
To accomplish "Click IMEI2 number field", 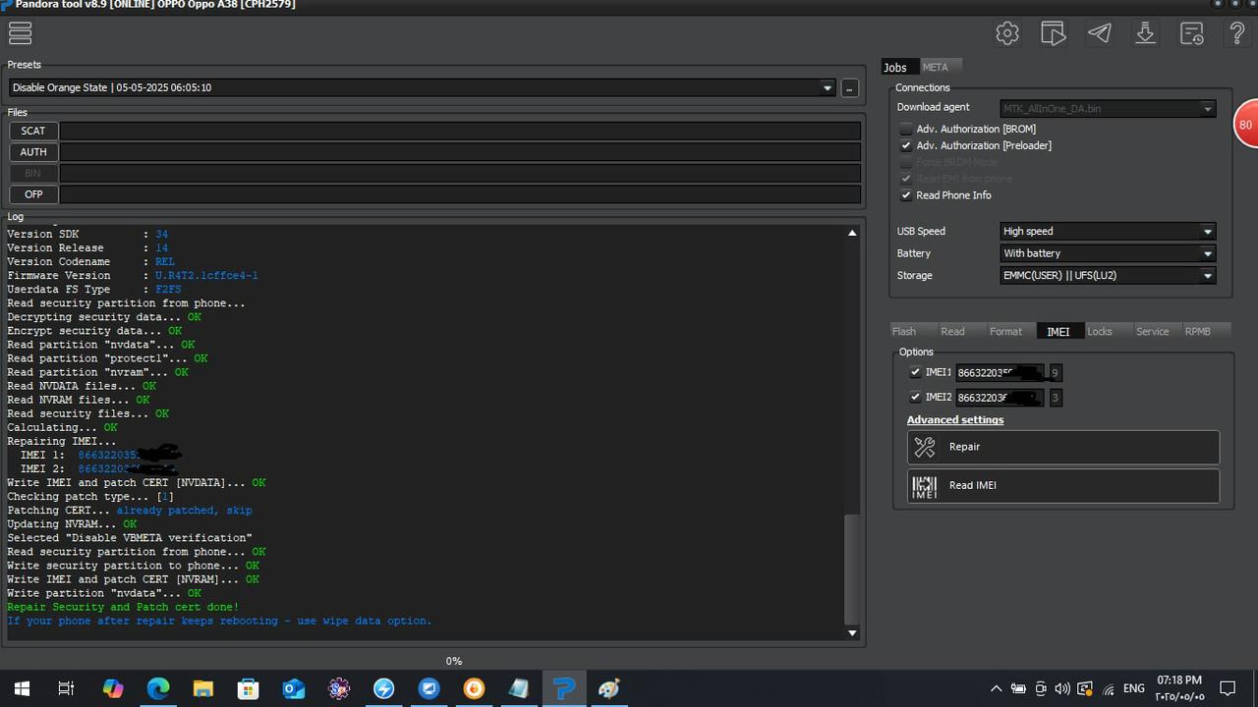I will pos(1001,398).
